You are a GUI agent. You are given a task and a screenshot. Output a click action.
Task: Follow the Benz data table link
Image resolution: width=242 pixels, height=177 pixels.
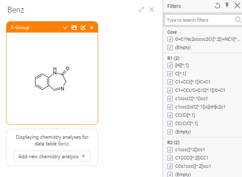[x=63, y=144]
